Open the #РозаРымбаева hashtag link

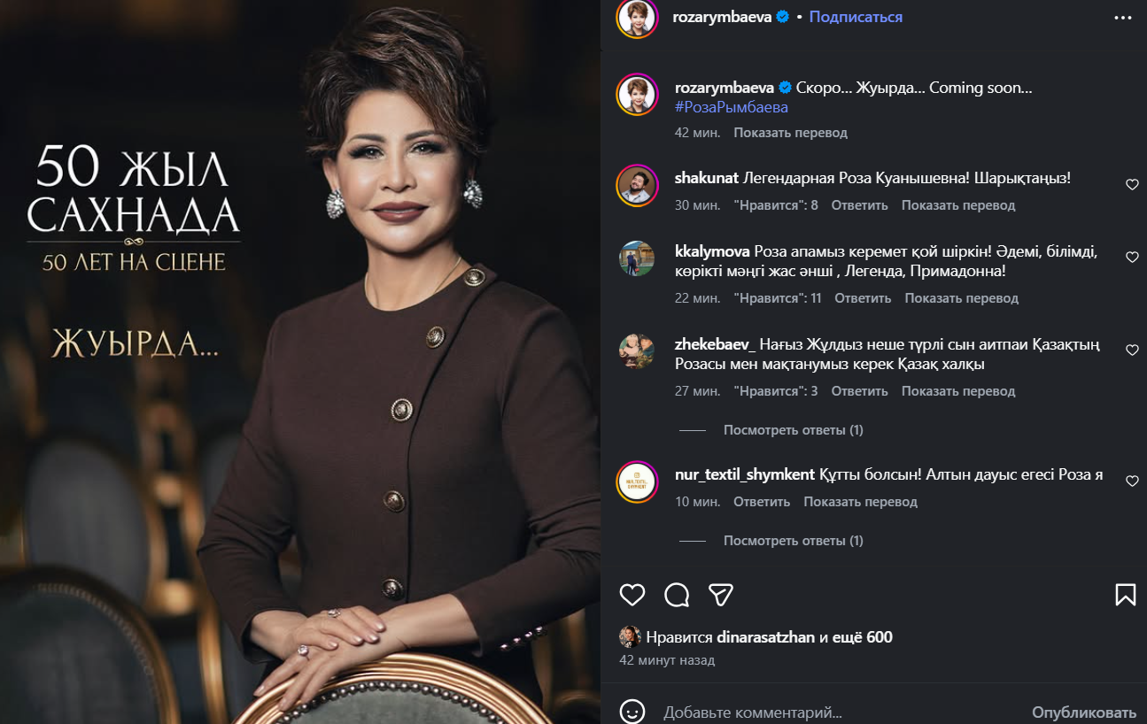click(x=732, y=107)
